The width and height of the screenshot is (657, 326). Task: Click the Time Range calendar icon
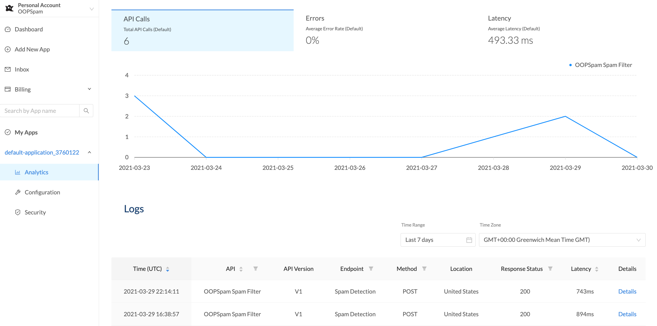(x=469, y=240)
